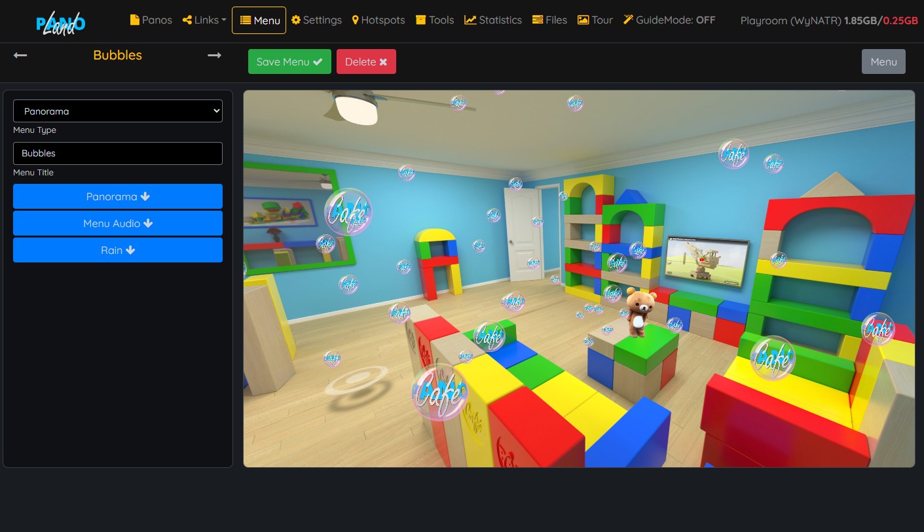The image size is (924, 532).
Task: Expand the Links dropdown menu
Action: pyautogui.click(x=204, y=20)
